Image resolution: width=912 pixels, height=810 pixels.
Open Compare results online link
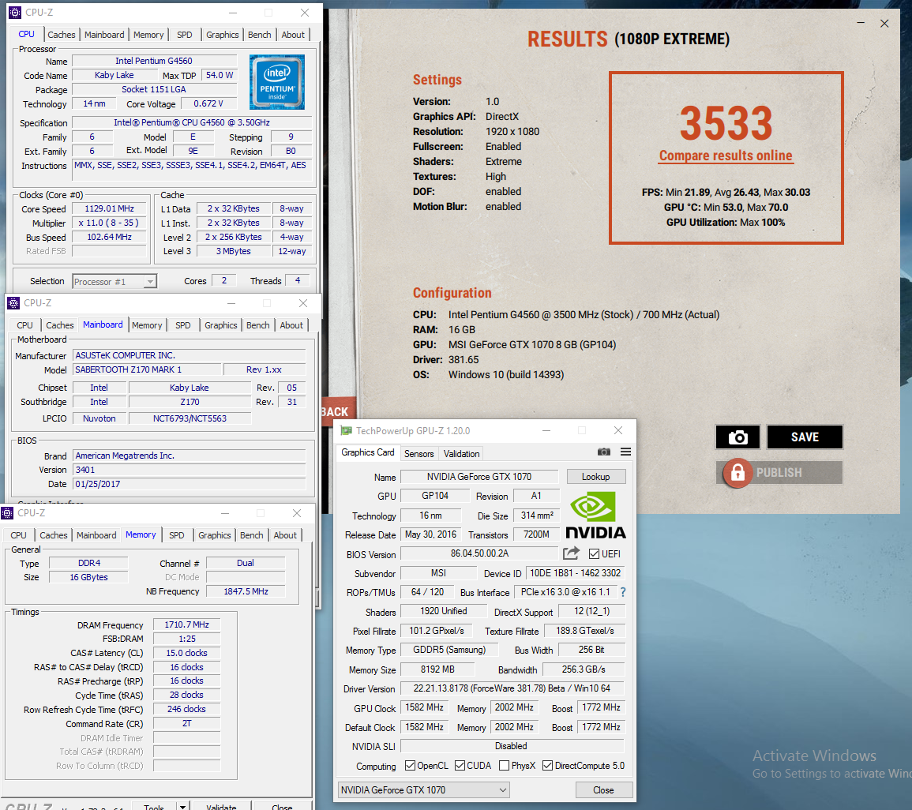point(726,156)
